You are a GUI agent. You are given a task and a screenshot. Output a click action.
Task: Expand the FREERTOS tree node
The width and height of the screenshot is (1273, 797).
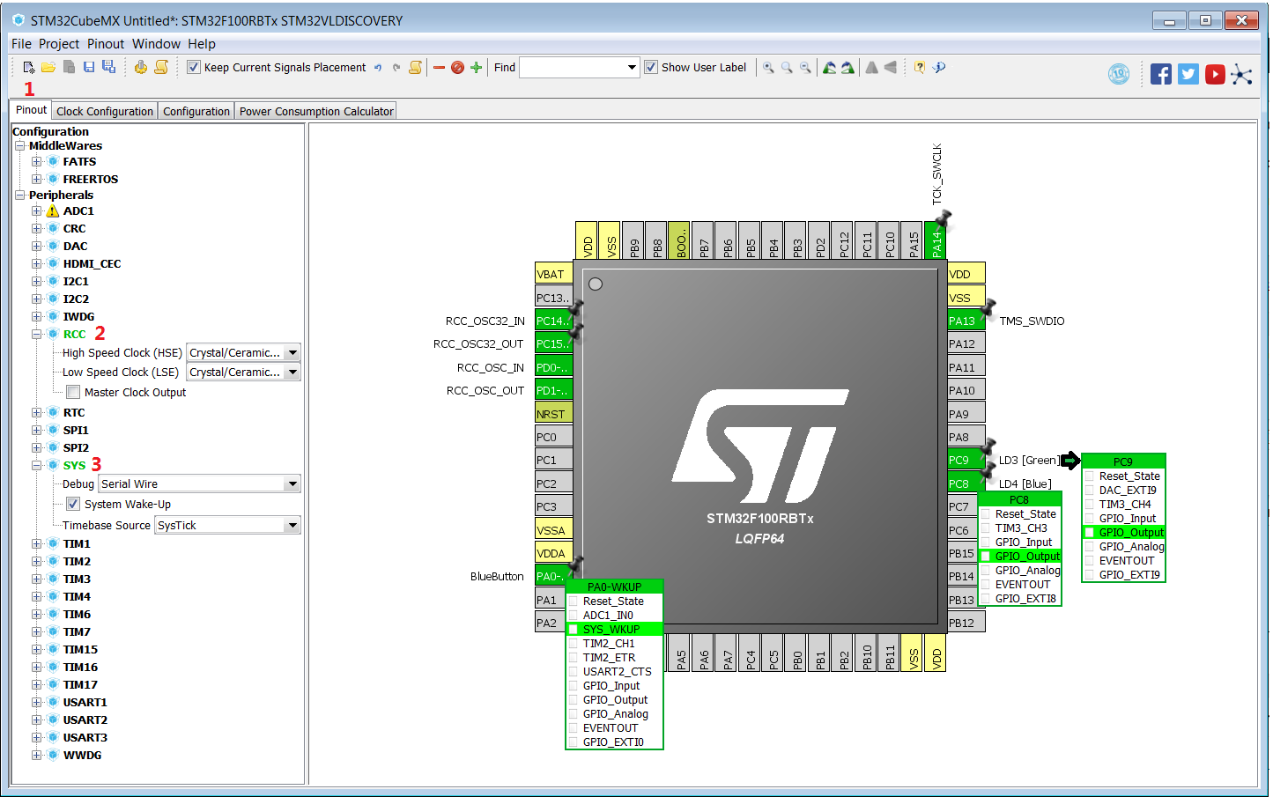point(36,179)
